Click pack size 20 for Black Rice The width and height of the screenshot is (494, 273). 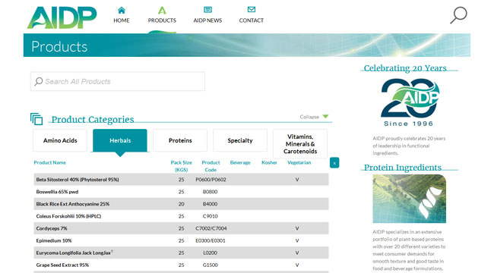click(x=181, y=204)
